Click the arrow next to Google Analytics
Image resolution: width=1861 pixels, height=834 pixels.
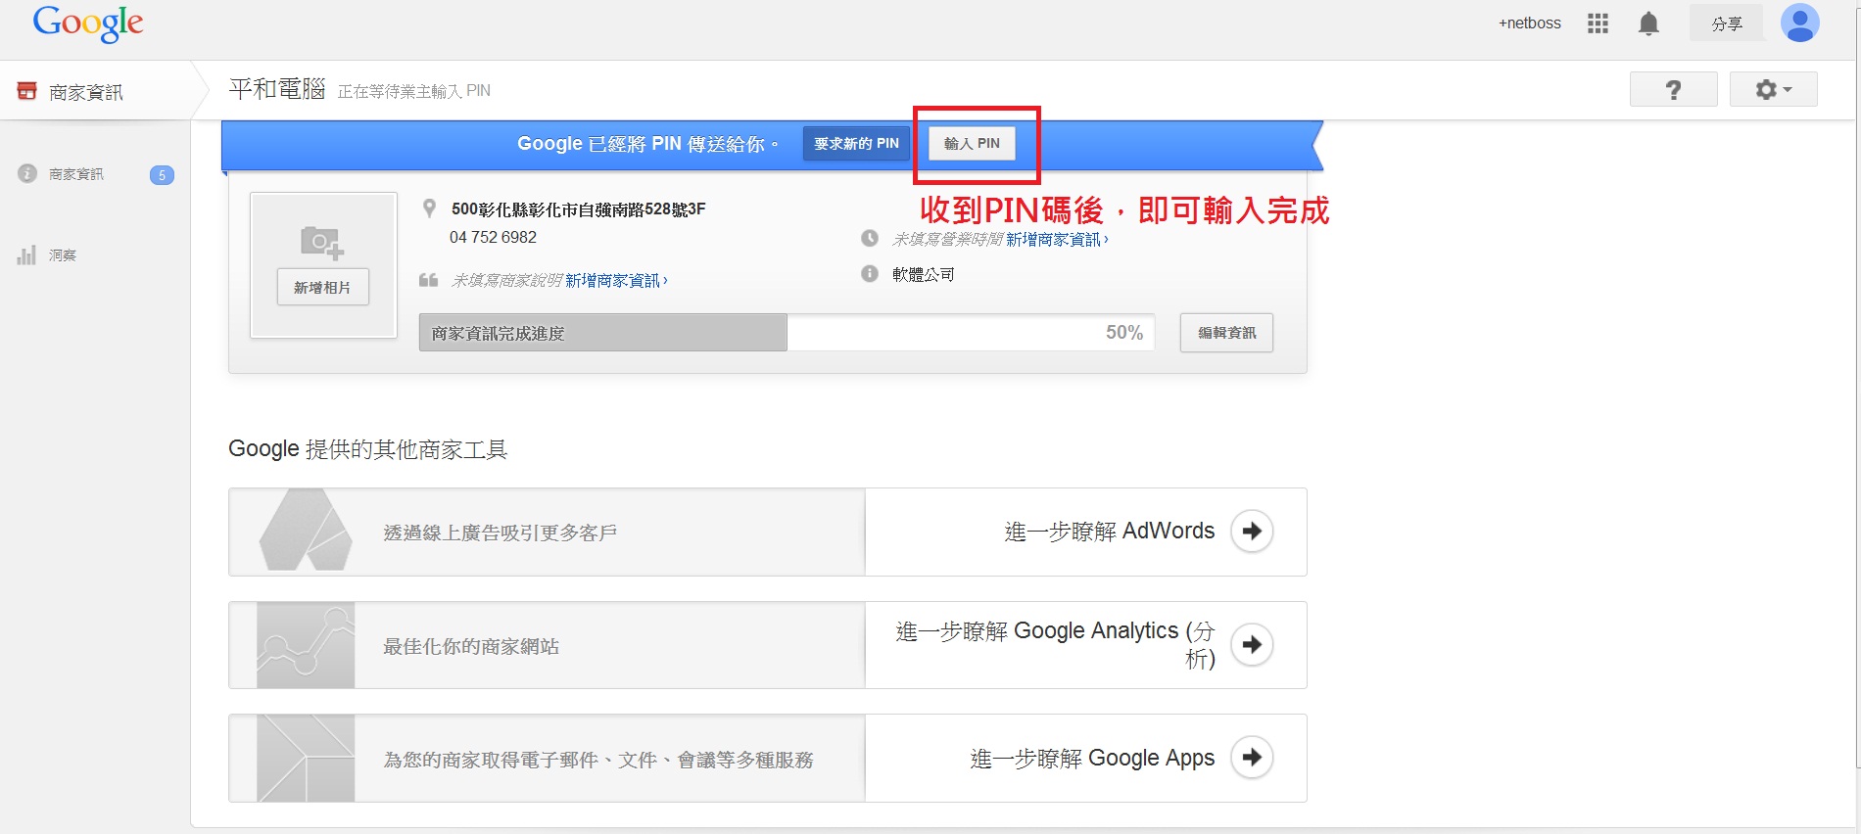1252,644
